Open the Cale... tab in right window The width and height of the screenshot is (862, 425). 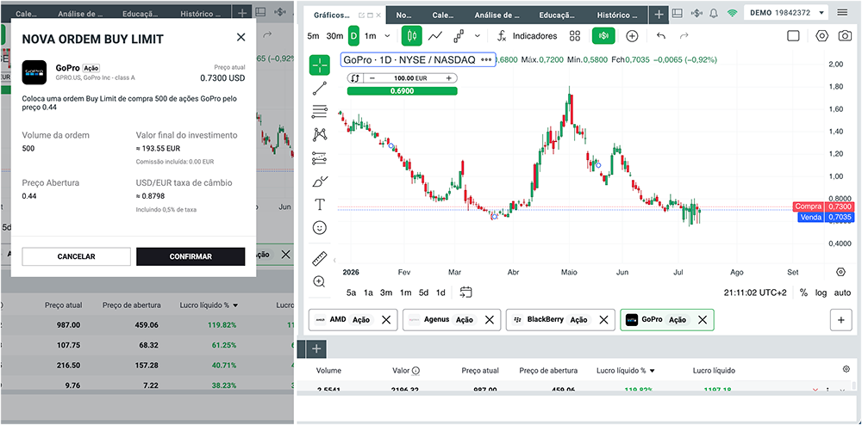click(443, 15)
